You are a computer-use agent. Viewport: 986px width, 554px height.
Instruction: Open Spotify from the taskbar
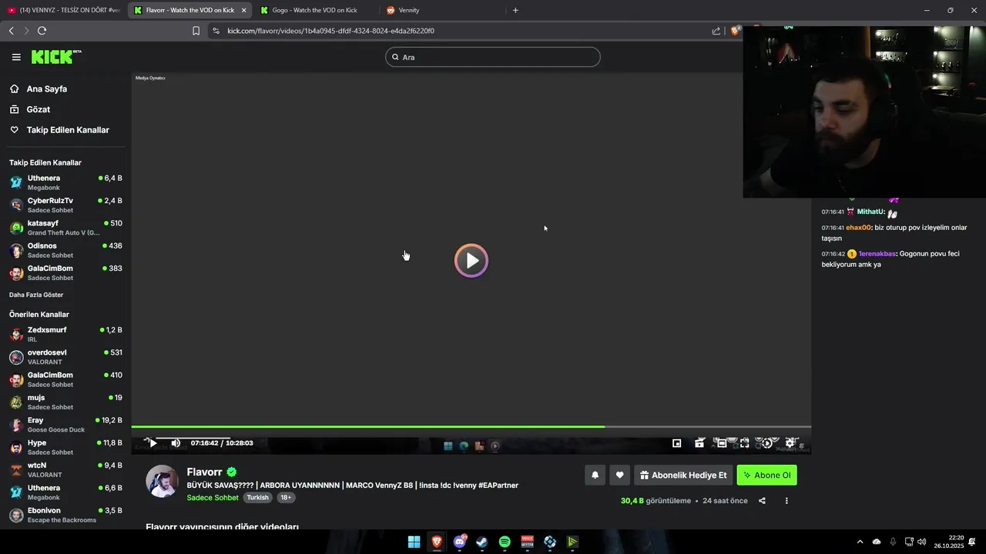click(505, 542)
